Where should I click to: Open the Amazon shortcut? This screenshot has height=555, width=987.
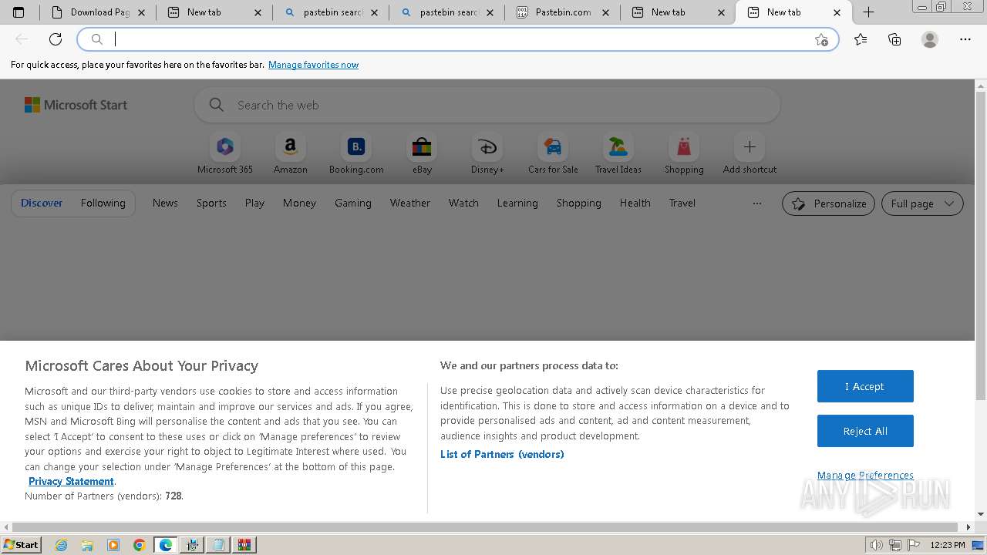click(x=291, y=153)
